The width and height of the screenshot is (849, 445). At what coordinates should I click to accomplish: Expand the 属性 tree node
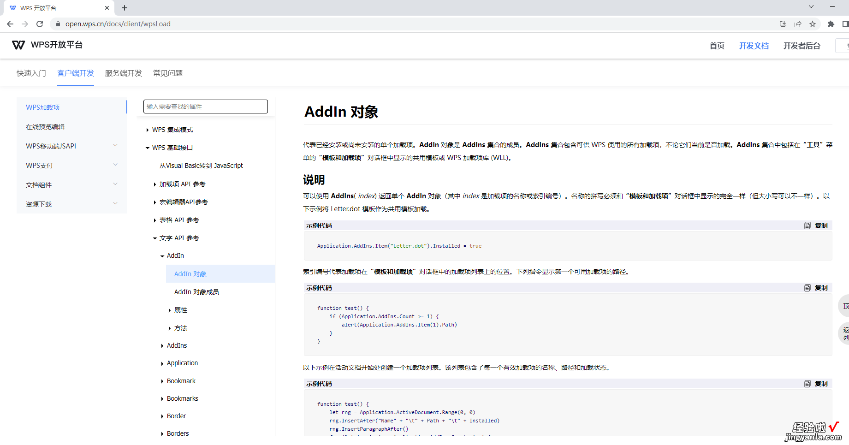(170, 310)
